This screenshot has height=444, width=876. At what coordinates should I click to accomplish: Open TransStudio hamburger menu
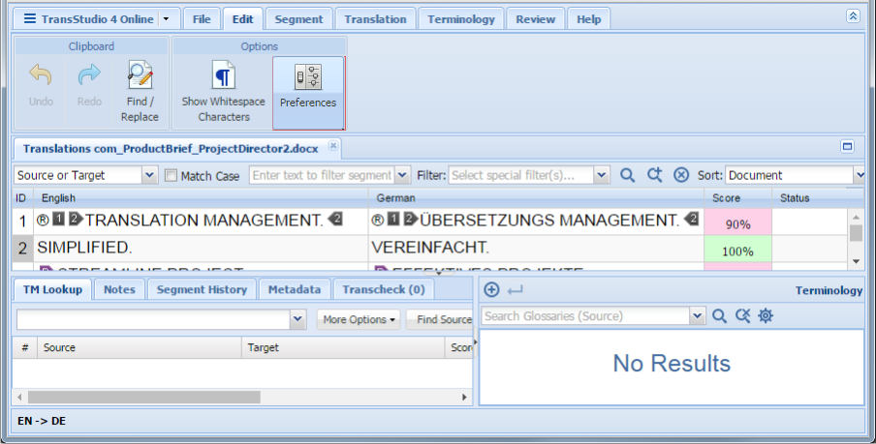pos(30,18)
